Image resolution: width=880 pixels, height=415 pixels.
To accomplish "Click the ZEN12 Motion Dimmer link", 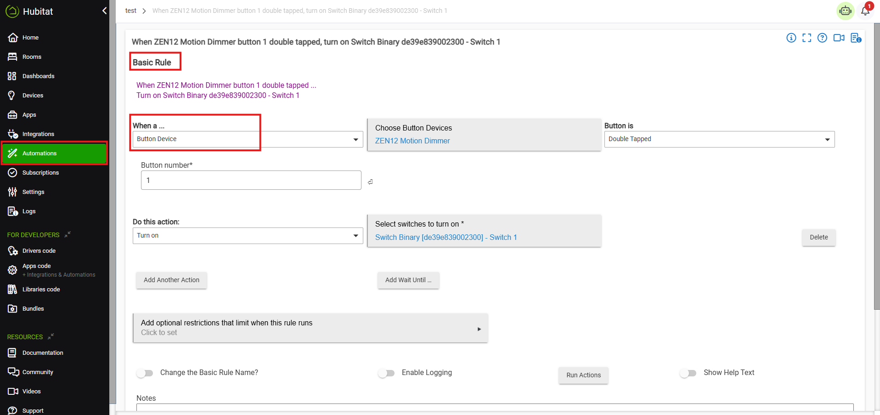I will (412, 141).
